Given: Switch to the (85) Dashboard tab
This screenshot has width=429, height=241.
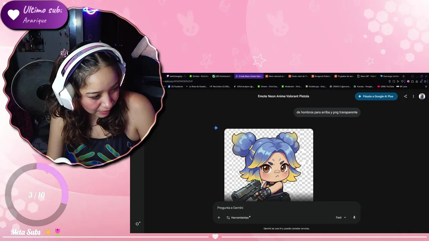Looking at the screenshot, I should click(x=222, y=76).
